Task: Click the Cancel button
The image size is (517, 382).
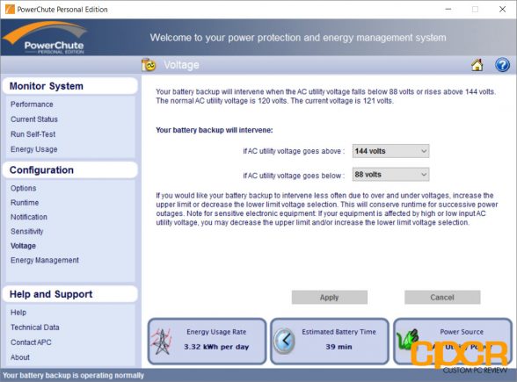Action: click(442, 298)
